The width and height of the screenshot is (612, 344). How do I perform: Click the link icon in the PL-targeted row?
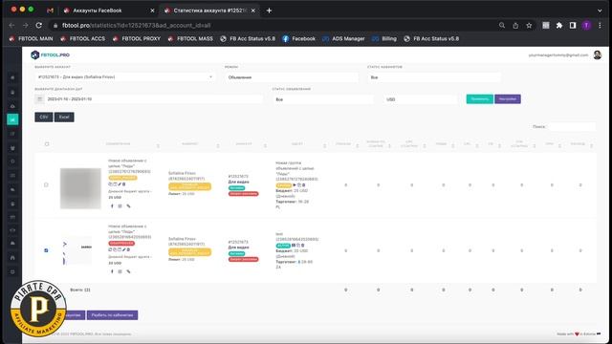(x=128, y=206)
